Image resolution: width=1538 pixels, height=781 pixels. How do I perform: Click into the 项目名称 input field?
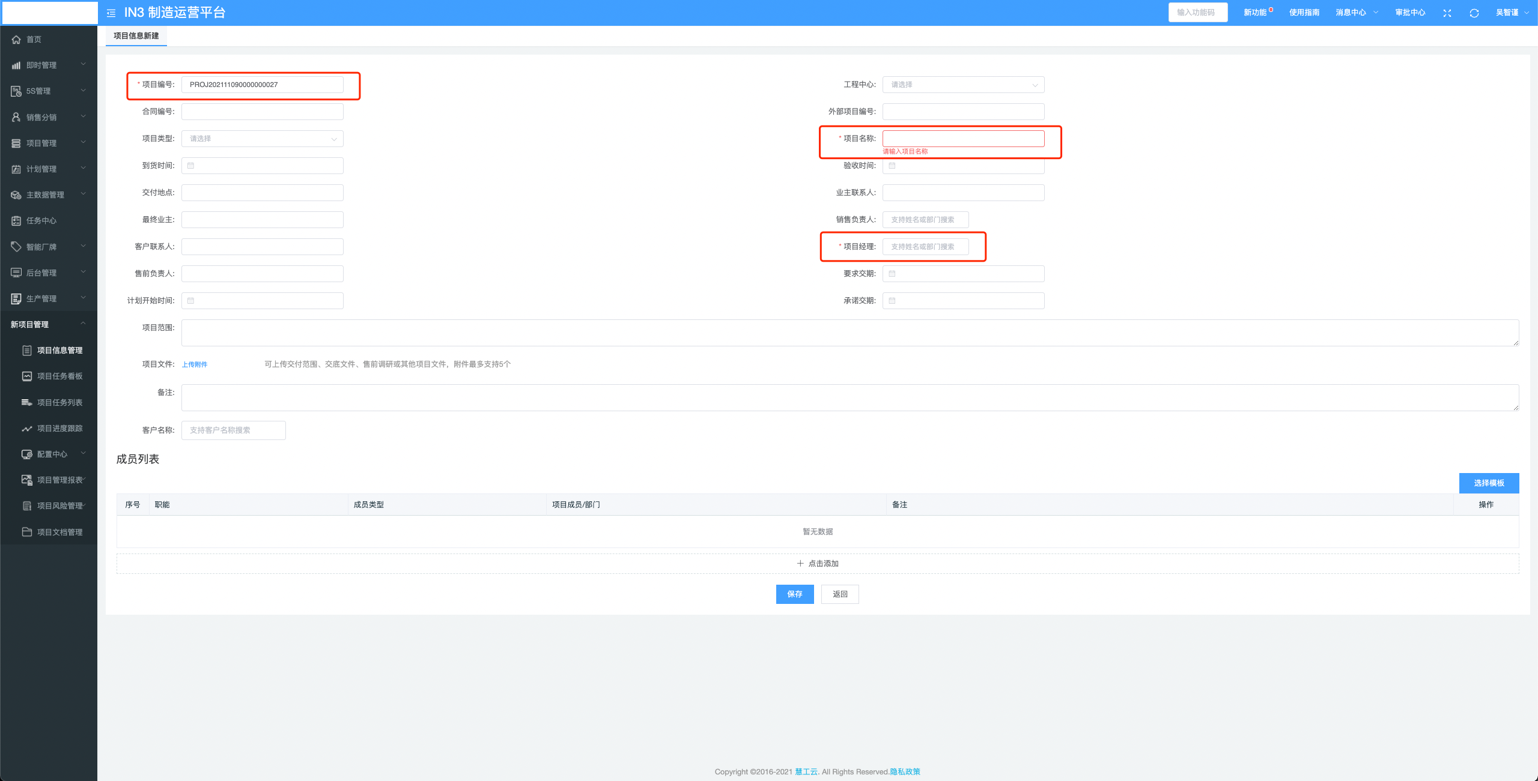pos(963,139)
